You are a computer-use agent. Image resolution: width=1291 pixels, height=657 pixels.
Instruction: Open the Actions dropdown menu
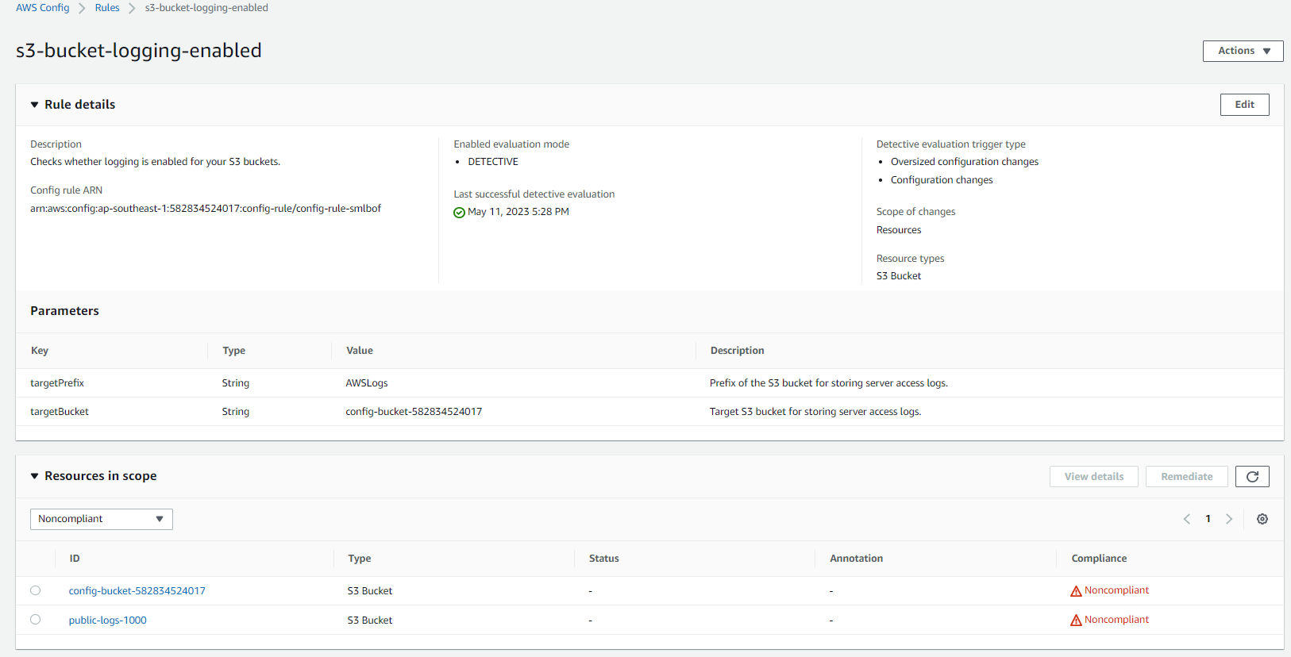(1243, 51)
